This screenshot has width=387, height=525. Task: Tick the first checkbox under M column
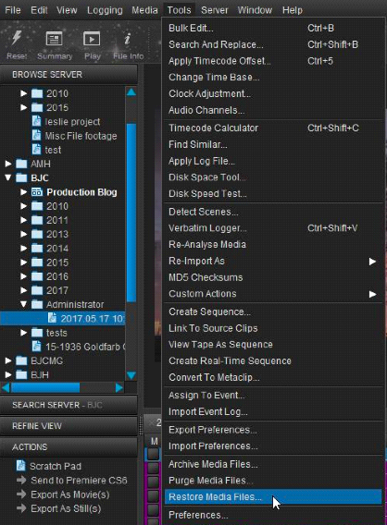click(x=154, y=454)
